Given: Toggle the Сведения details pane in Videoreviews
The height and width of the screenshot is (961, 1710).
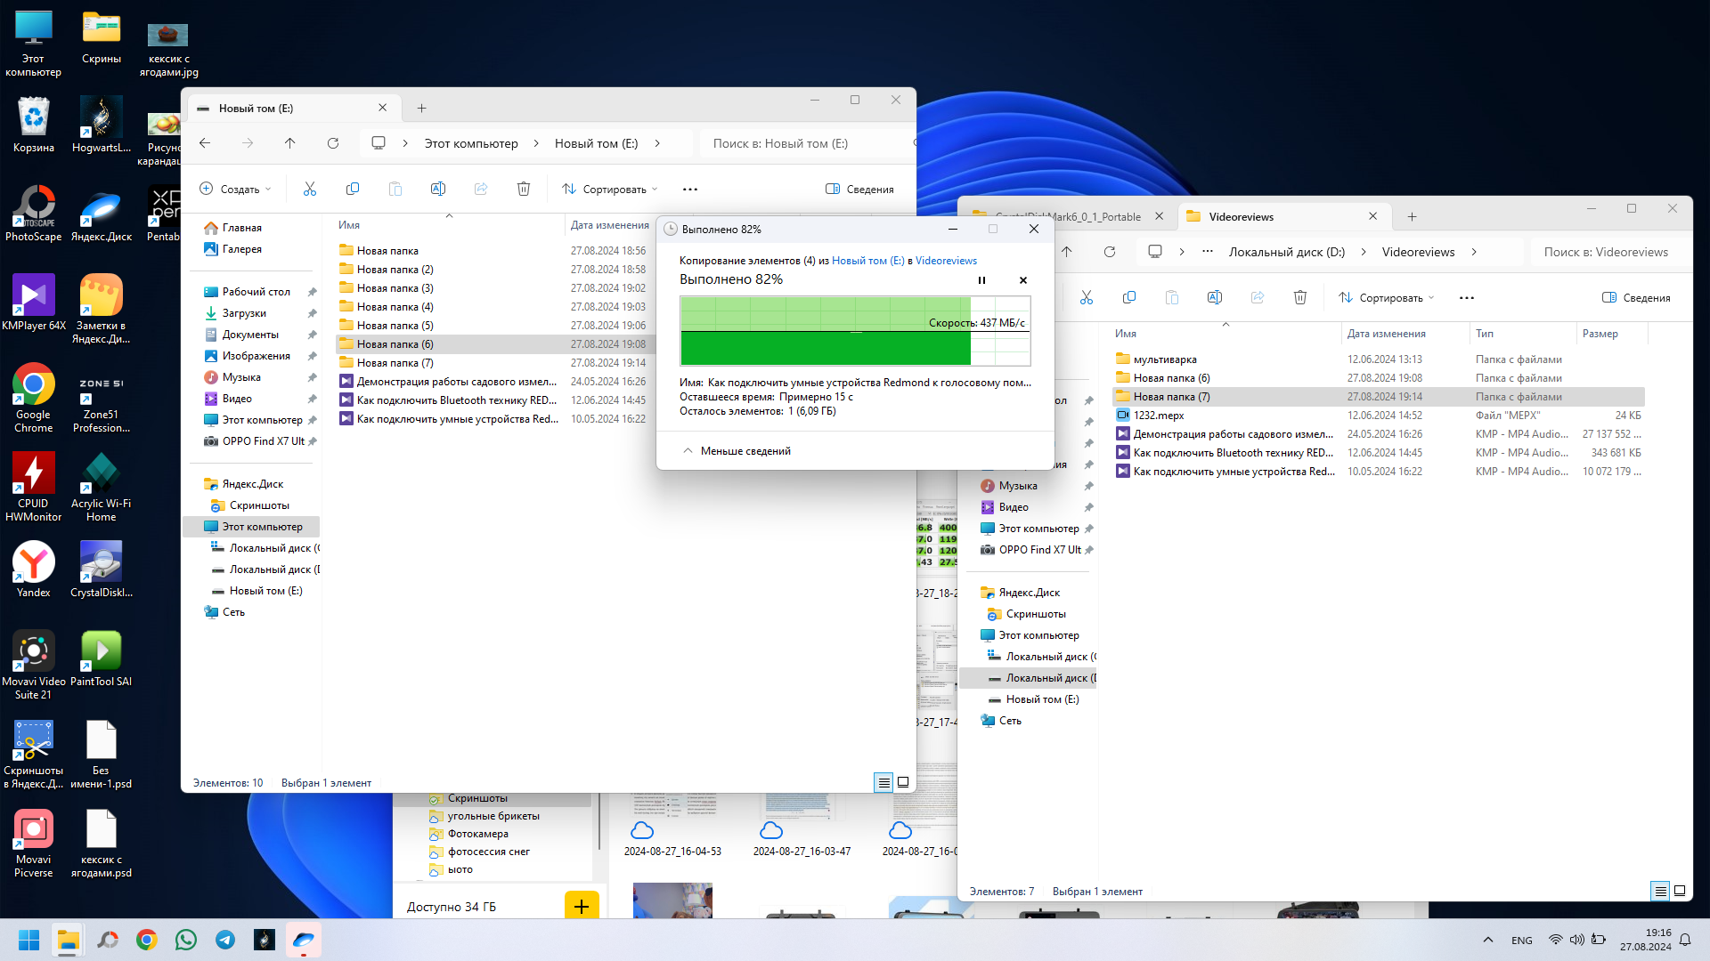Looking at the screenshot, I should point(1636,298).
